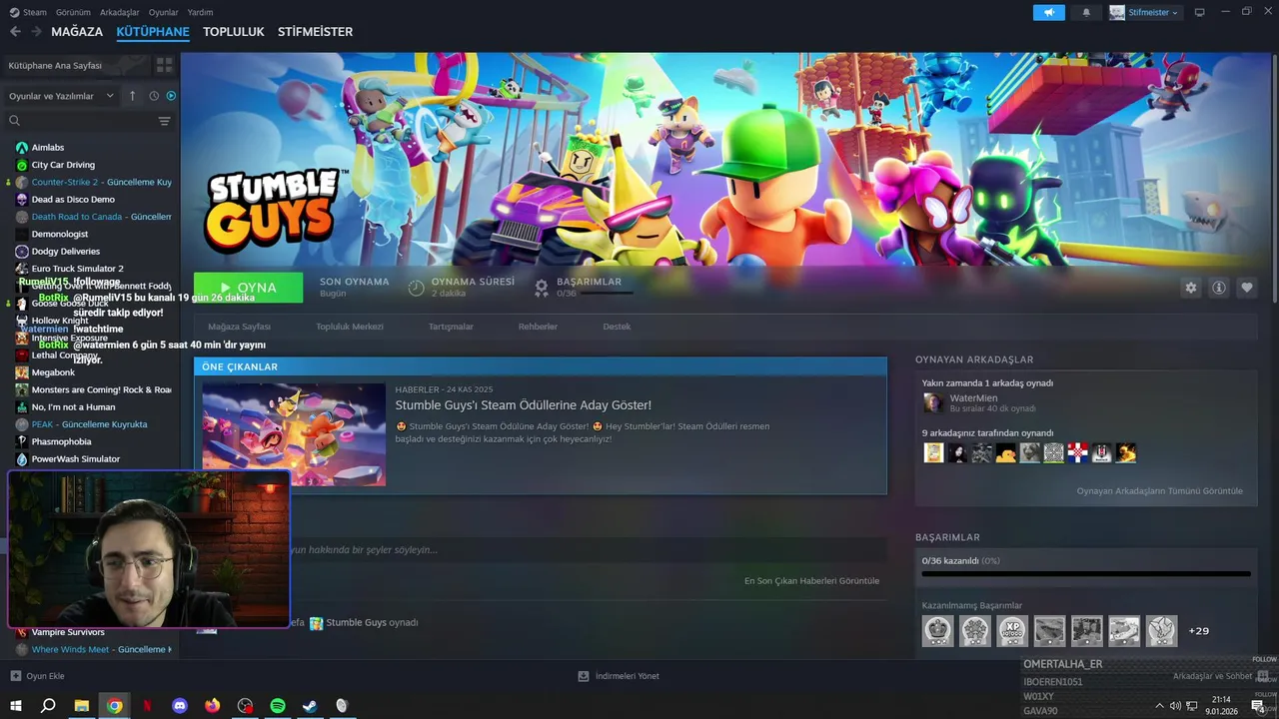
Task: Click the library search field
Action: coord(80,121)
